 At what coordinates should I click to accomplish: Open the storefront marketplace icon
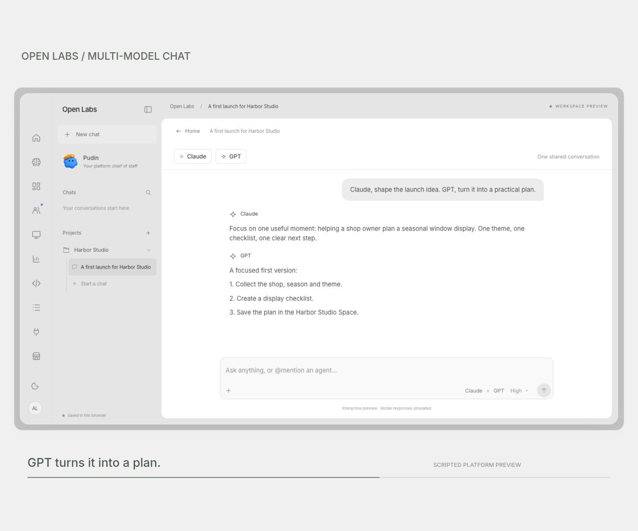point(36,356)
